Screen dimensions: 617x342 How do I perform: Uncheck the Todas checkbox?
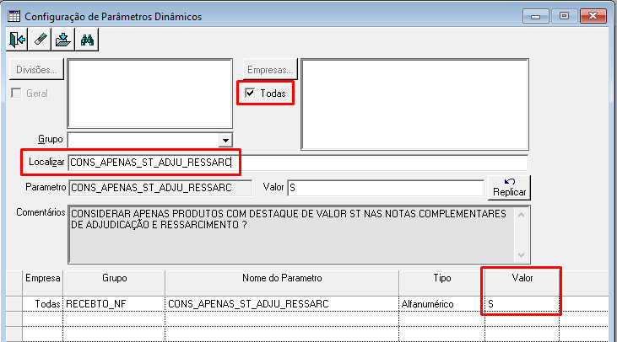[250, 93]
